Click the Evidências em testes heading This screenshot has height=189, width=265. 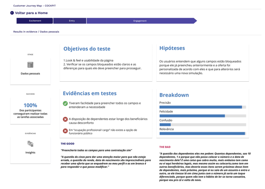tap(90, 93)
